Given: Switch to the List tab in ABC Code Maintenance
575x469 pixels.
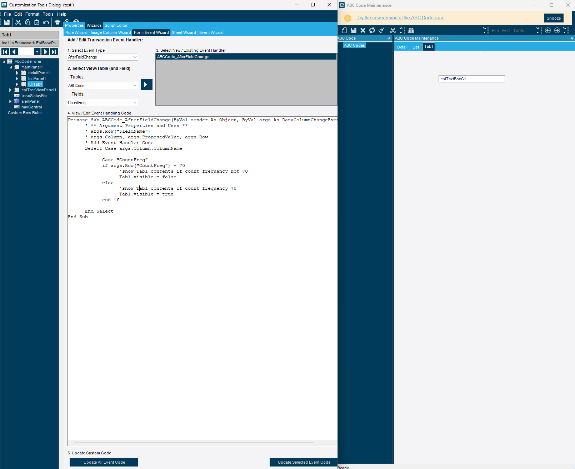Looking at the screenshot, I should click(416, 47).
